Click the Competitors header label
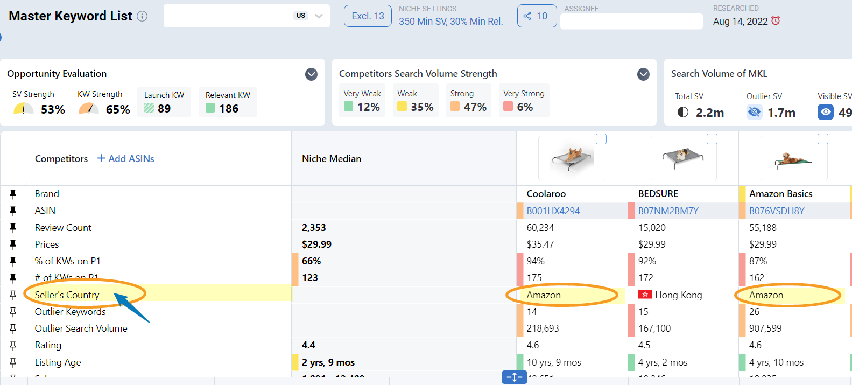 click(x=61, y=159)
